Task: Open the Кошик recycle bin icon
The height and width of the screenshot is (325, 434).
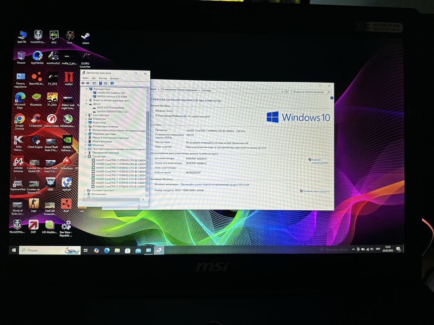Action: coord(21,58)
